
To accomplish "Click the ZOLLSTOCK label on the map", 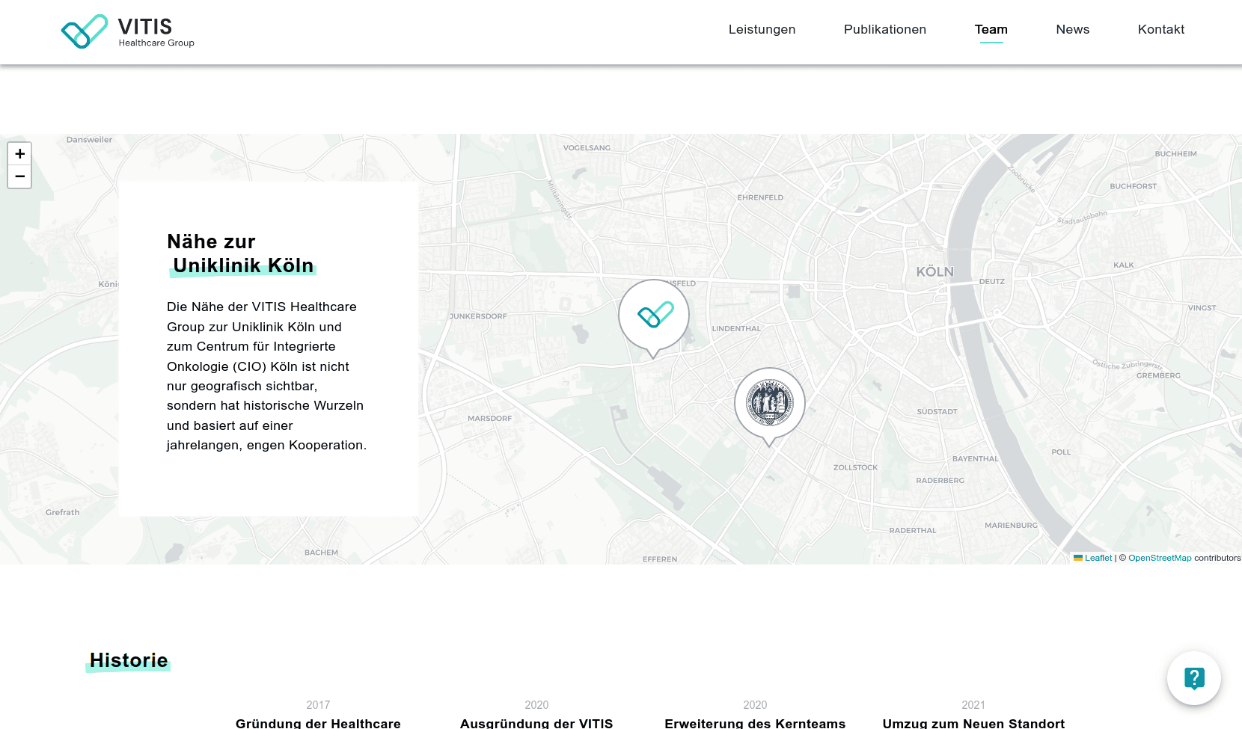I will click(855, 468).
